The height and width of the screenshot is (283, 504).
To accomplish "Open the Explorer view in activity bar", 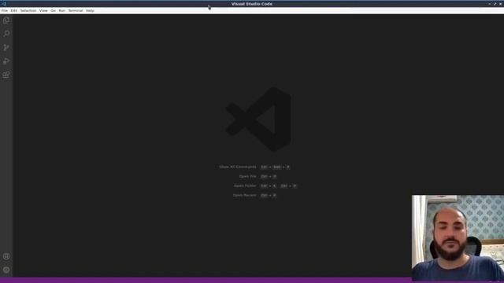I will (x=6, y=20).
